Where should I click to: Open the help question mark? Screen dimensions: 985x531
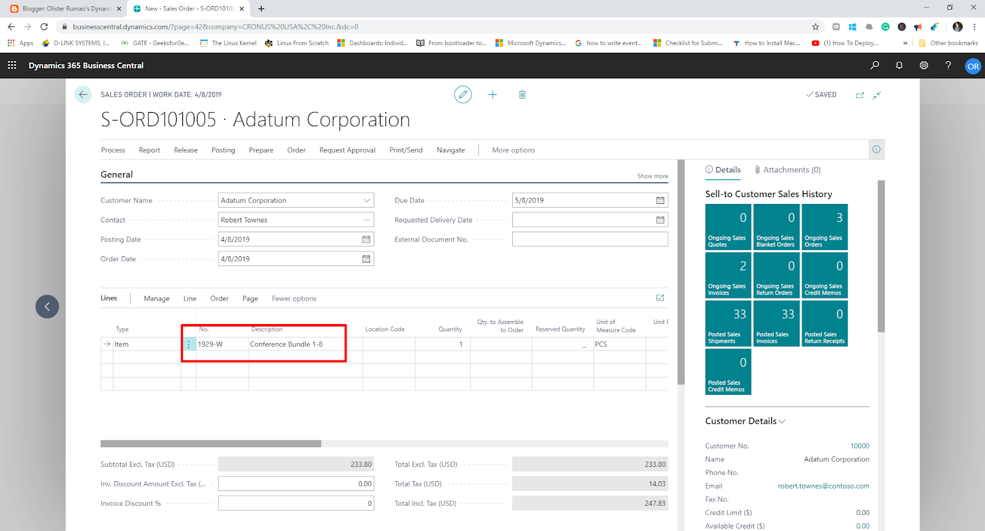(x=948, y=65)
